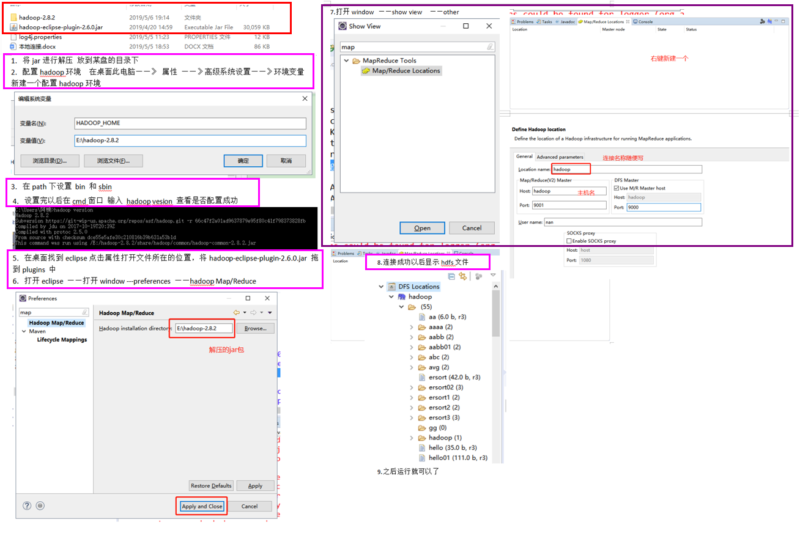This screenshot has width=800, height=536.
Task: Collapse the (55) root folder node
Action: 401,307
